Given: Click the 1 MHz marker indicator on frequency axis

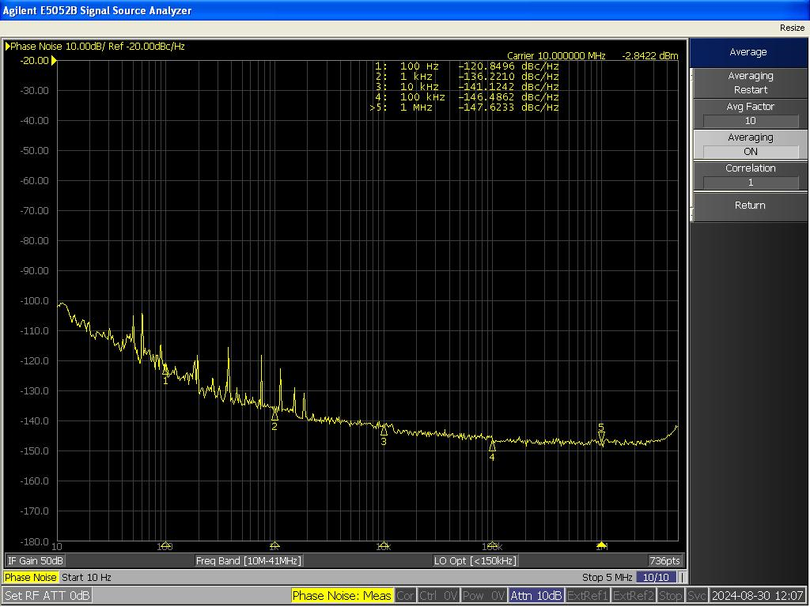Looking at the screenshot, I should pyautogui.click(x=601, y=545).
